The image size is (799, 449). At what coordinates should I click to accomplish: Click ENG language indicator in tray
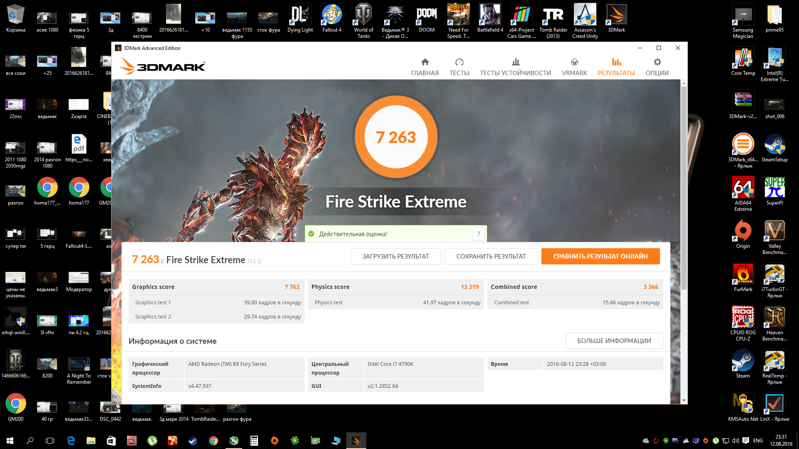(x=758, y=441)
